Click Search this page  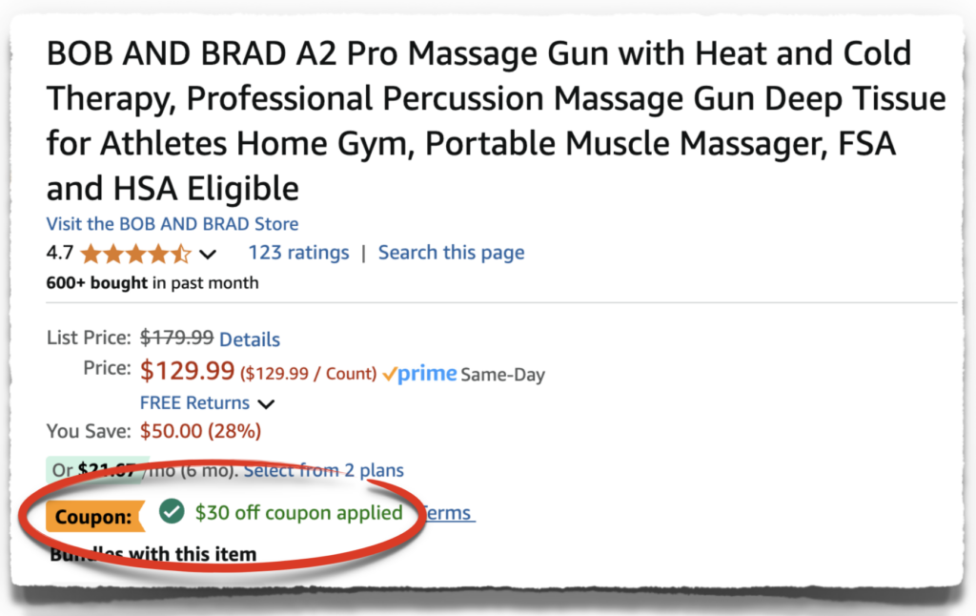tap(451, 252)
